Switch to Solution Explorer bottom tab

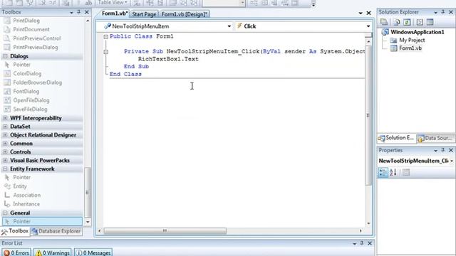pyautogui.click(x=396, y=138)
